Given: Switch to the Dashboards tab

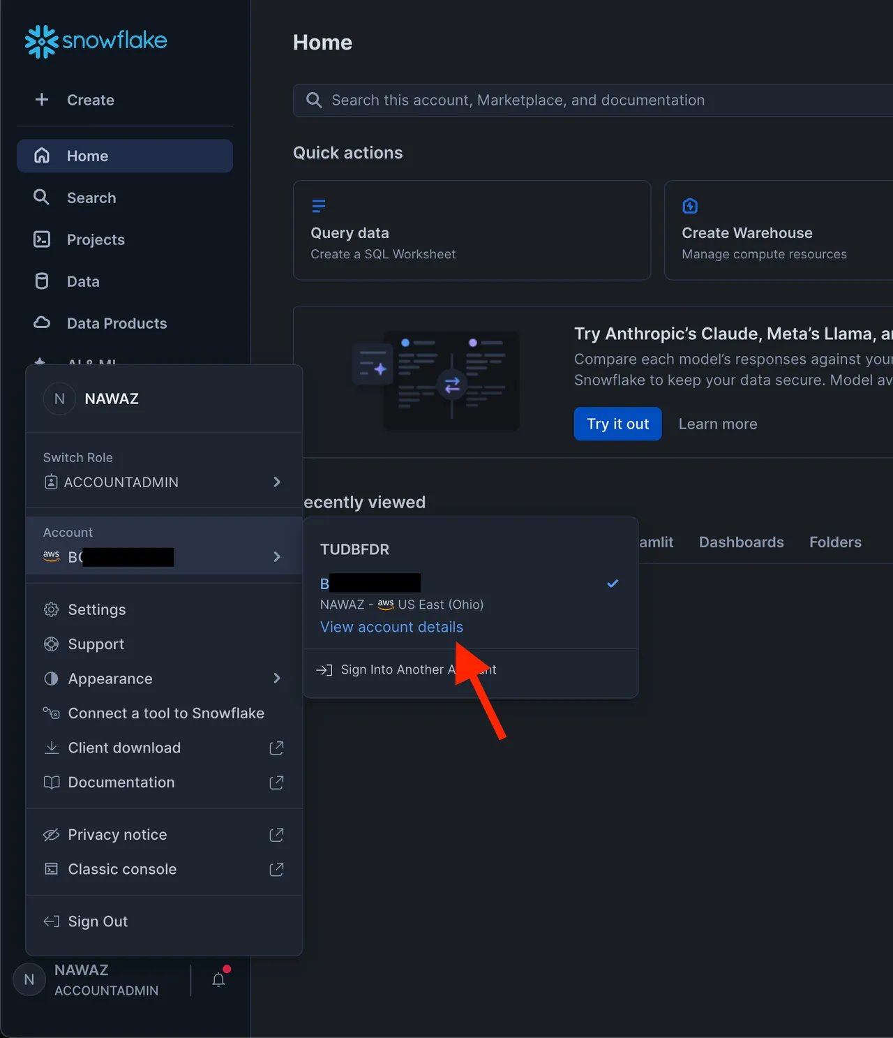Looking at the screenshot, I should point(742,542).
